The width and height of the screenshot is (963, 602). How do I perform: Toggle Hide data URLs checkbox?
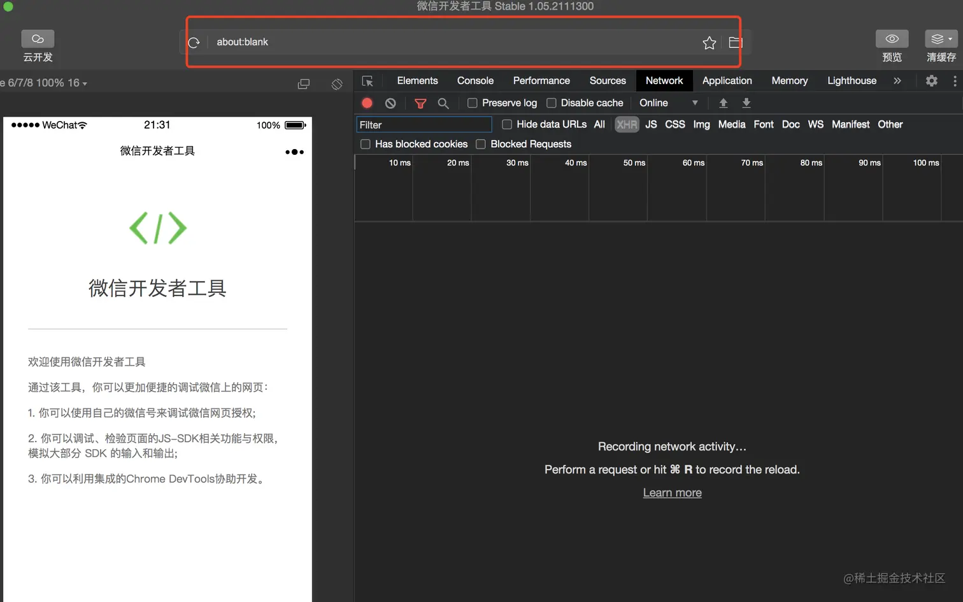point(507,124)
